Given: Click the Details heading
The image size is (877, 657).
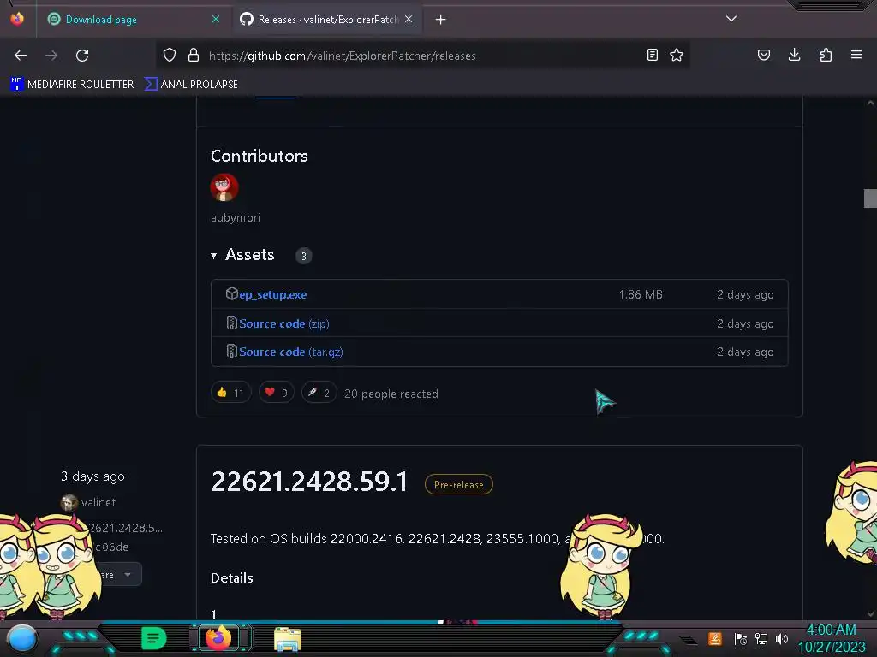Looking at the screenshot, I should click(x=232, y=577).
